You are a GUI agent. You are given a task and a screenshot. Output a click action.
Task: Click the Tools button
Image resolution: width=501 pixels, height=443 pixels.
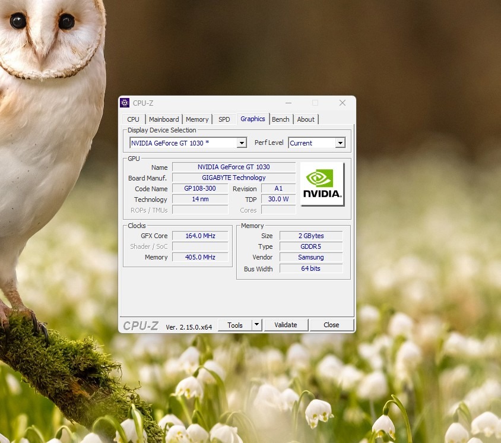(x=235, y=325)
